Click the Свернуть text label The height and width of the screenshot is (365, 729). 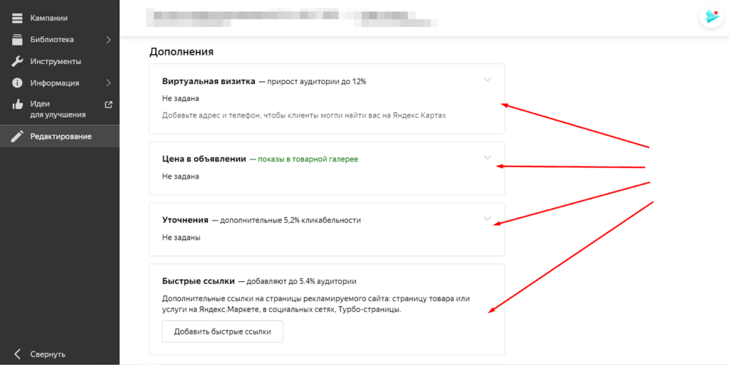point(48,354)
